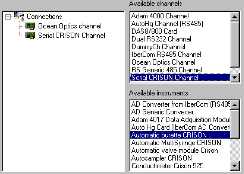Select Conductimeter Crison 525 instrument

click(x=180, y=166)
